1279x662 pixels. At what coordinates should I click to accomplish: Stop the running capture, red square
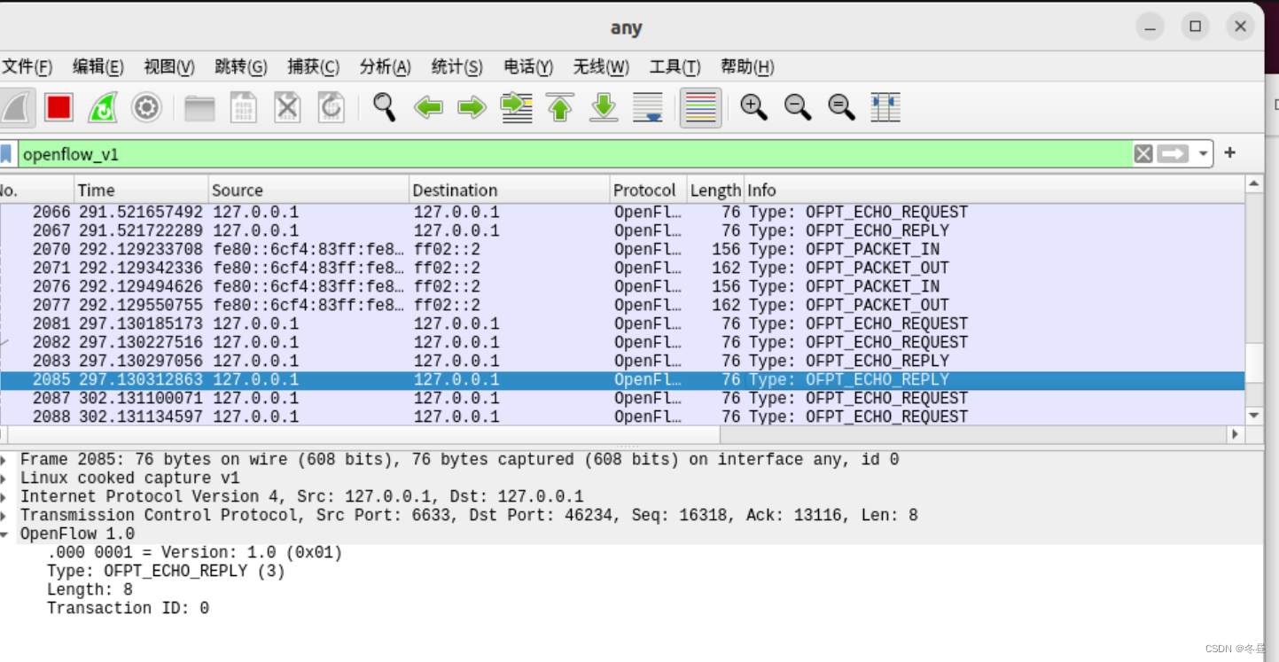point(59,108)
